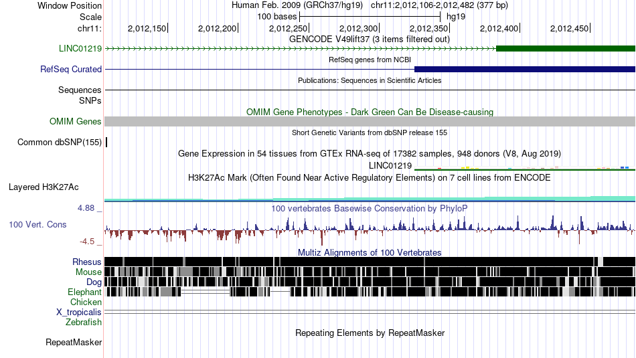Select the Layered H3K27Ac track label
Viewport: 636px width, 358px height.
pos(44,187)
